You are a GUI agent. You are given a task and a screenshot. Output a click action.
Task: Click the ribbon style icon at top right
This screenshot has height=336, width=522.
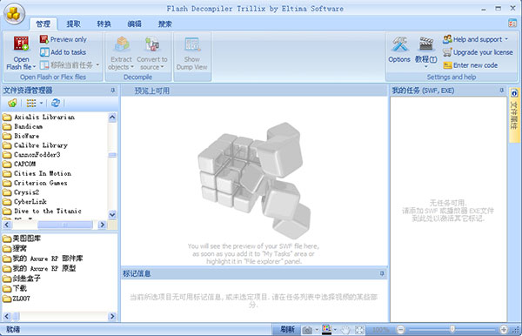click(x=512, y=23)
